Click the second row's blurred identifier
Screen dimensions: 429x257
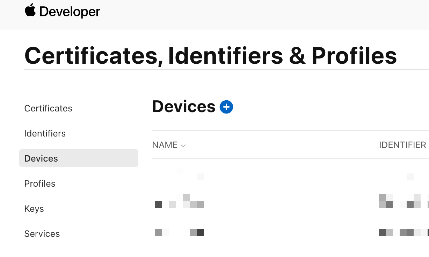click(x=404, y=202)
